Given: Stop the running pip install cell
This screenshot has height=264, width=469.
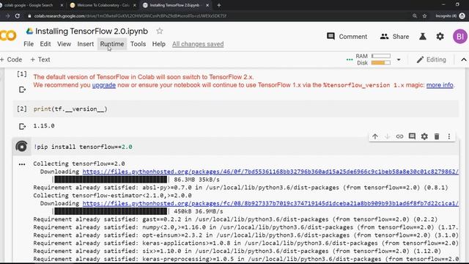Looking at the screenshot, I should pyautogui.click(x=21, y=147).
